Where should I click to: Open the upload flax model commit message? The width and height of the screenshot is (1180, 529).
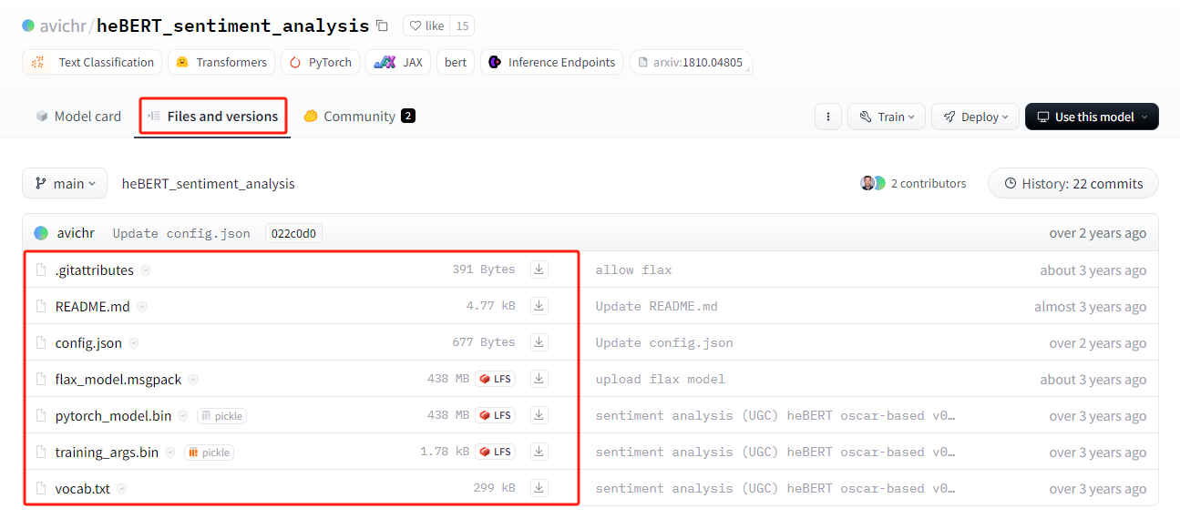[660, 380]
